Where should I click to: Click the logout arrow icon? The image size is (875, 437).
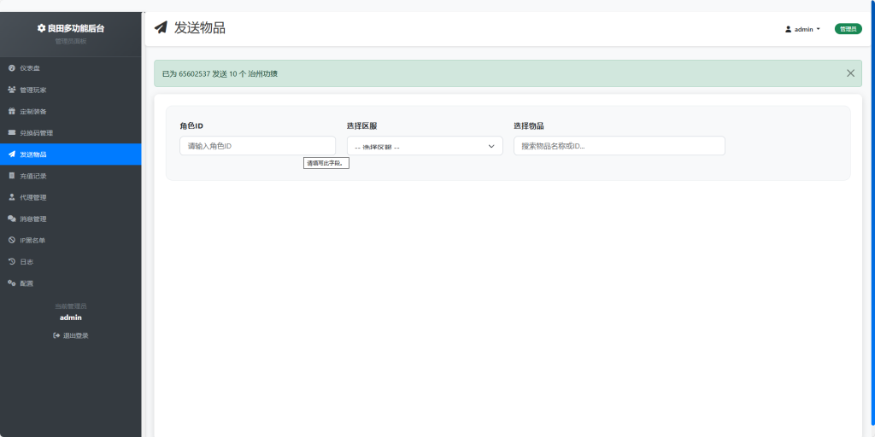coord(56,335)
